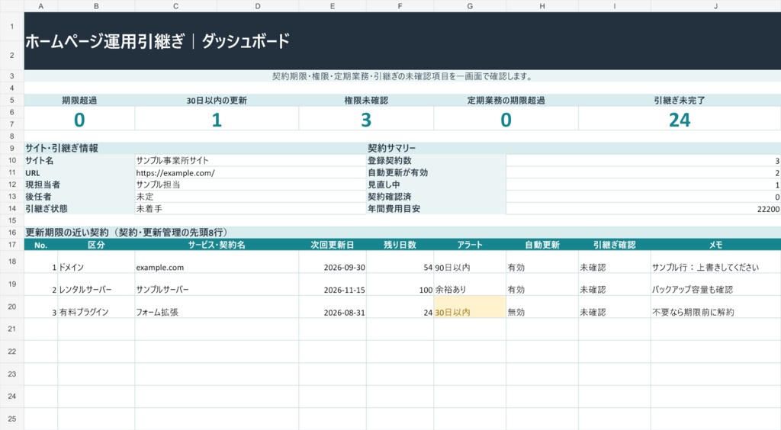Select column header C
Viewport: 781px width, 430px height.
click(x=175, y=6)
